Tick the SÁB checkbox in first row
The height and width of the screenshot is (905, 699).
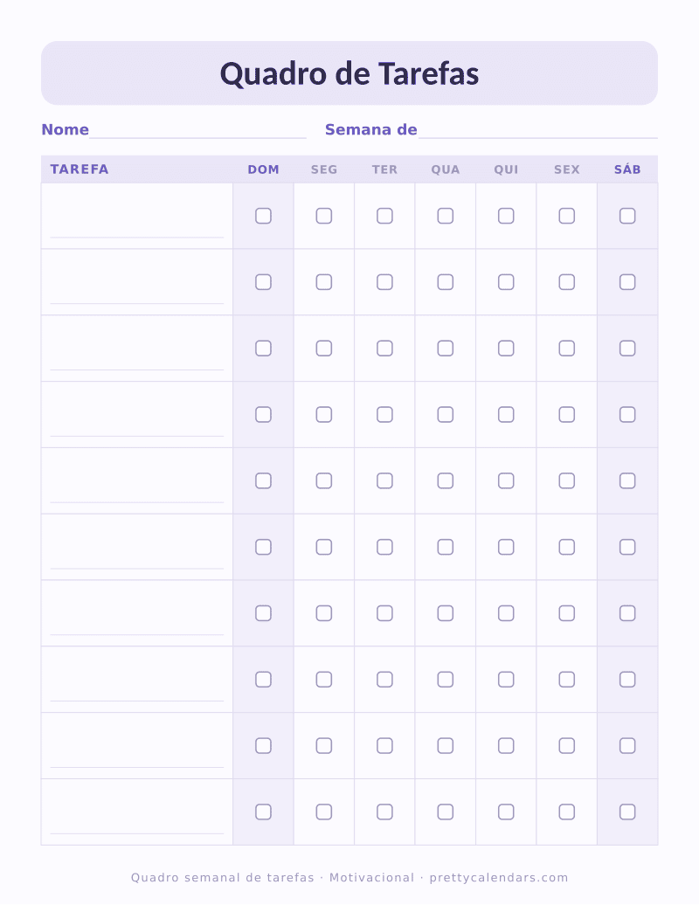[627, 216]
